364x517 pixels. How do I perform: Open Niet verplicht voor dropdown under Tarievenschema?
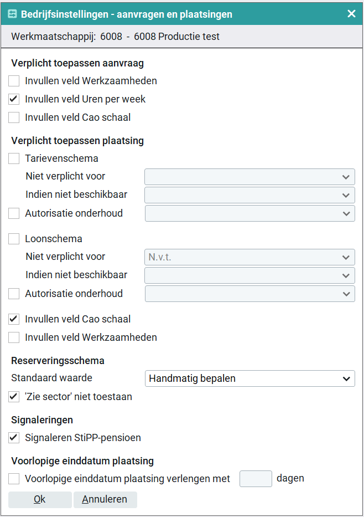coord(249,177)
